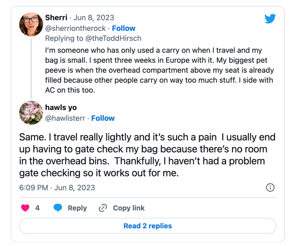Open the Sherri display name

[x=56, y=18]
